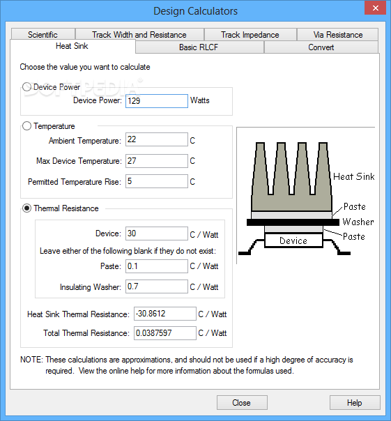Viewport: 391px width, 421px height.
Task: Select the Device Power radio button
Action: pos(26,87)
